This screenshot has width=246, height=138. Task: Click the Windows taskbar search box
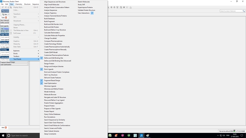(23, 135)
